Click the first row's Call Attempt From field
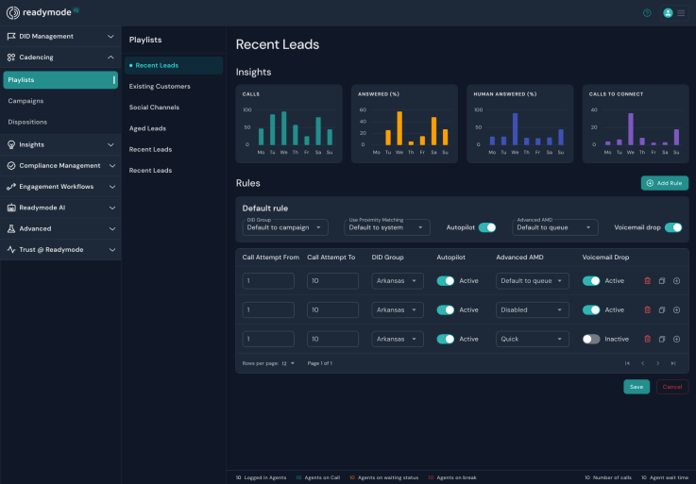Viewport: 696px width, 484px height. pos(268,281)
